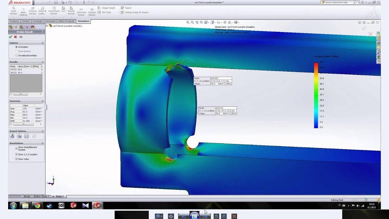The image size is (389, 219).
Task: Switch to Motion Study 1 bottom tab
Action: click(x=41, y=196)
